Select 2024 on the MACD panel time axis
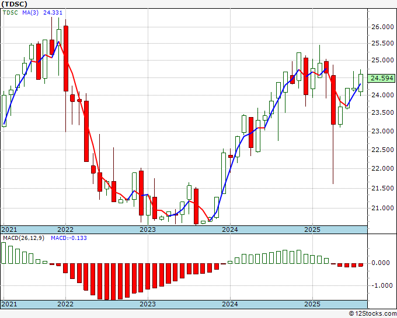 230,304
